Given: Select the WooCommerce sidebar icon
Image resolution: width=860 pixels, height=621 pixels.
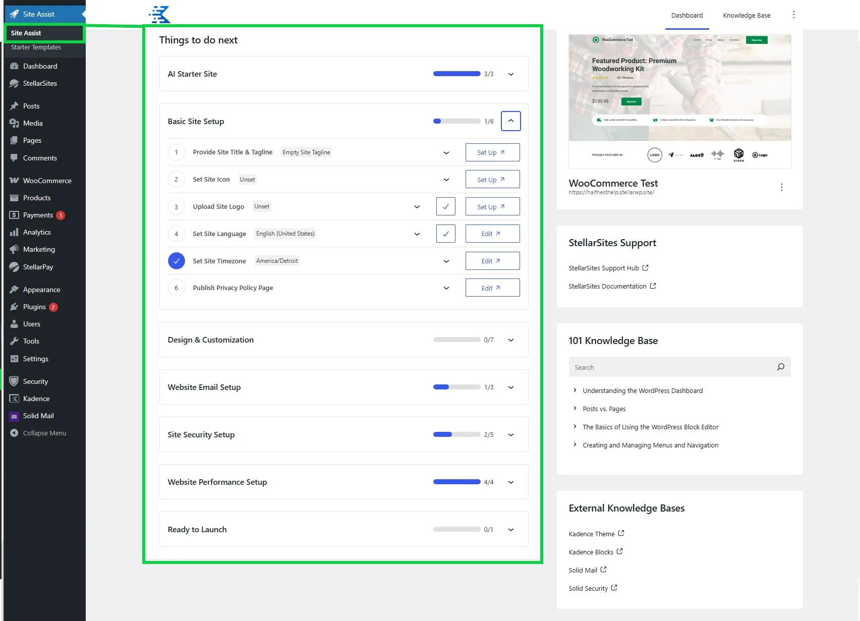Looking at the screenshot, I should [x=14, y=180].
